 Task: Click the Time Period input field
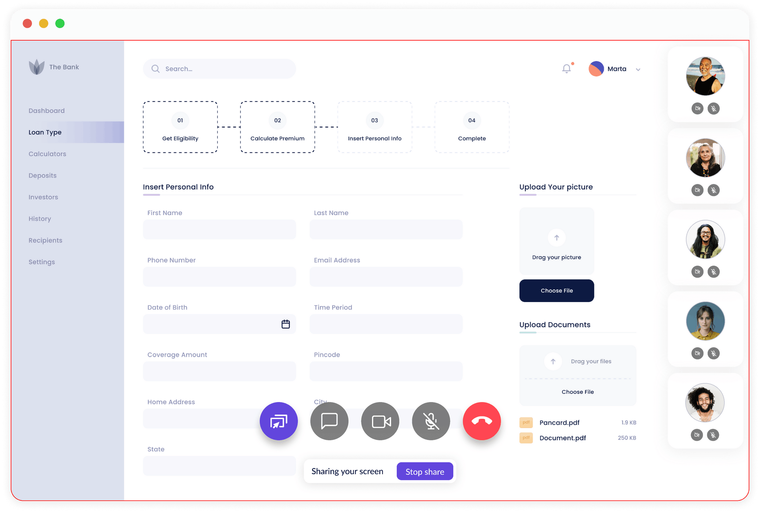[x=386, y=324]
